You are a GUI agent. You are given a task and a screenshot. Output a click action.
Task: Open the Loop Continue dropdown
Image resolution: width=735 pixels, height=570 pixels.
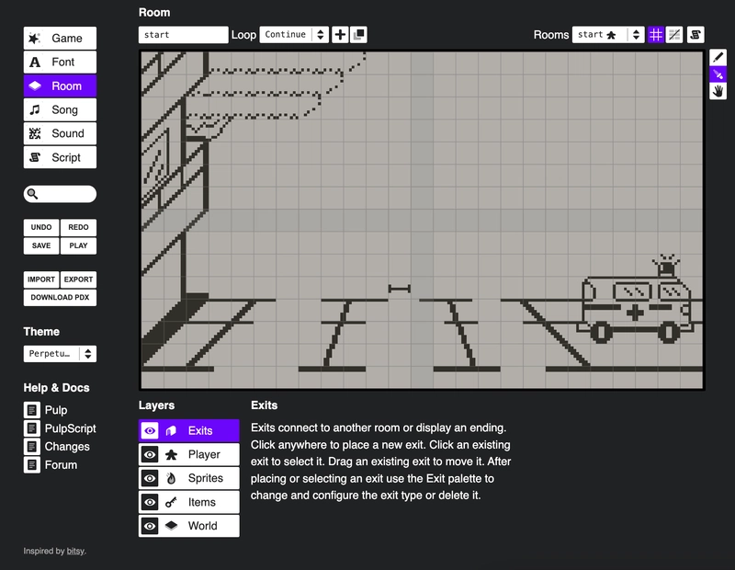294,35
